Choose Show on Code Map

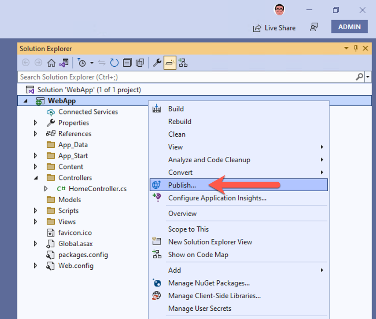[x=239, y=255]
